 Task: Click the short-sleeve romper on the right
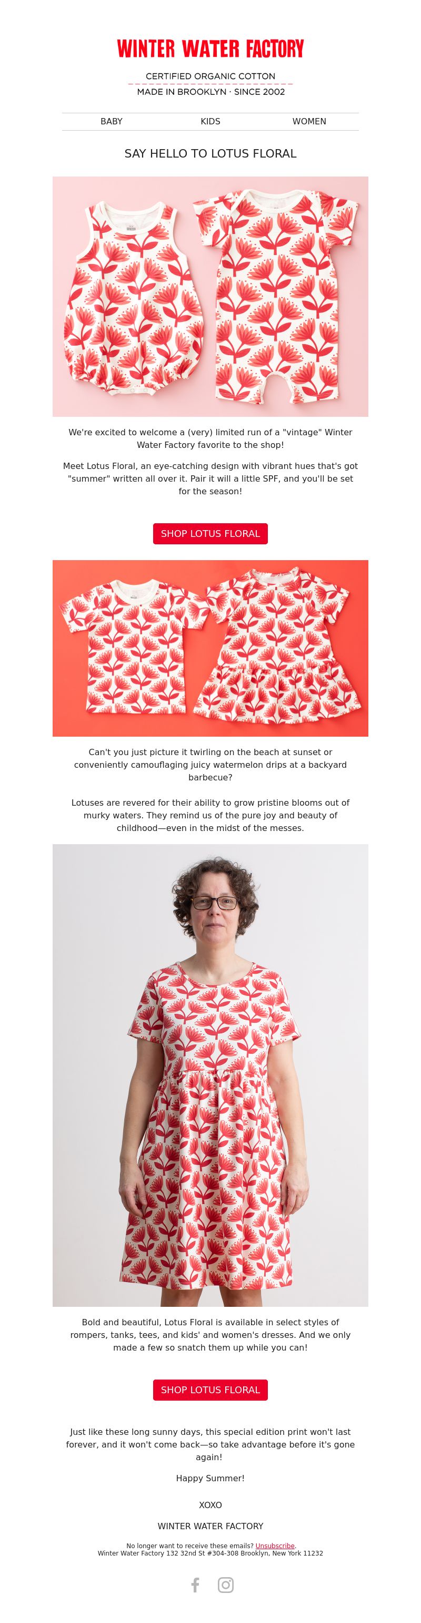276,296
